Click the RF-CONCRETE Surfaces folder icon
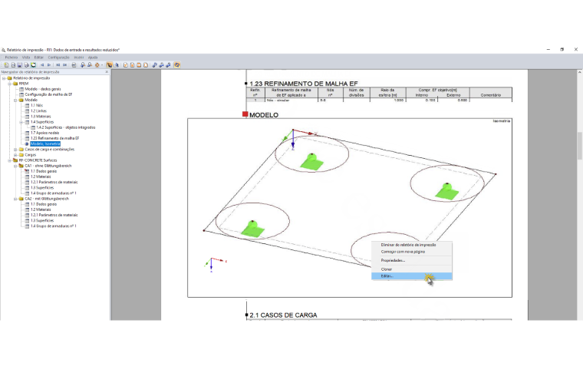The width and height of the screenshot is (583, 366). coord(15,160)
